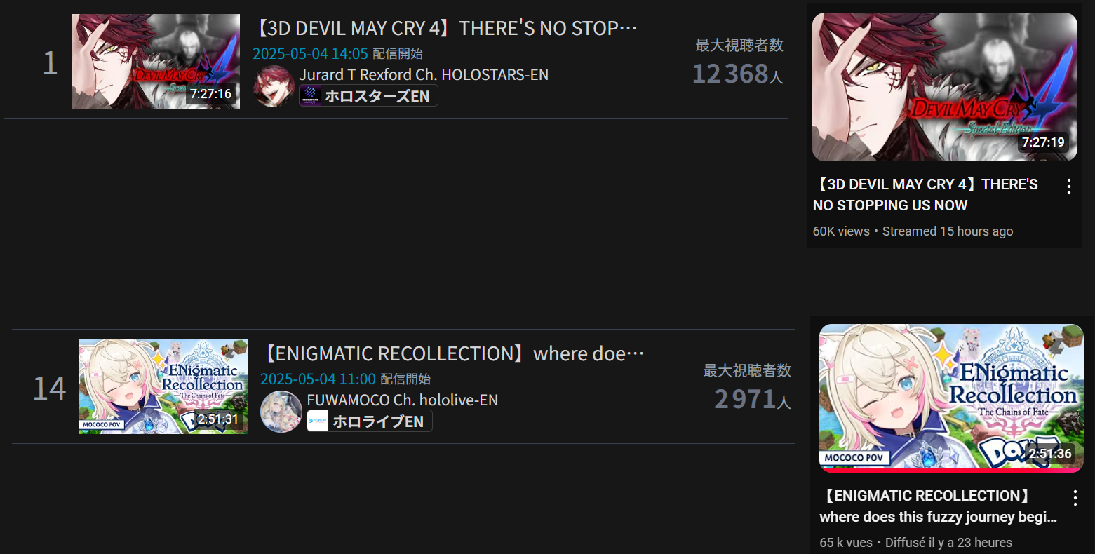The image size is (1095, 554).
Task: Open the rank 14 Enigmatic Recollection list thumbnail
Action: (x=163, y=386)
